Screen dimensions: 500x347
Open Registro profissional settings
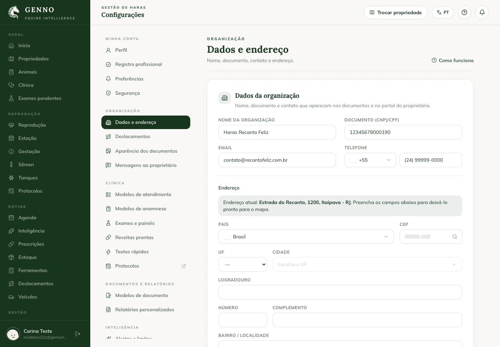[x=146, y=64]
